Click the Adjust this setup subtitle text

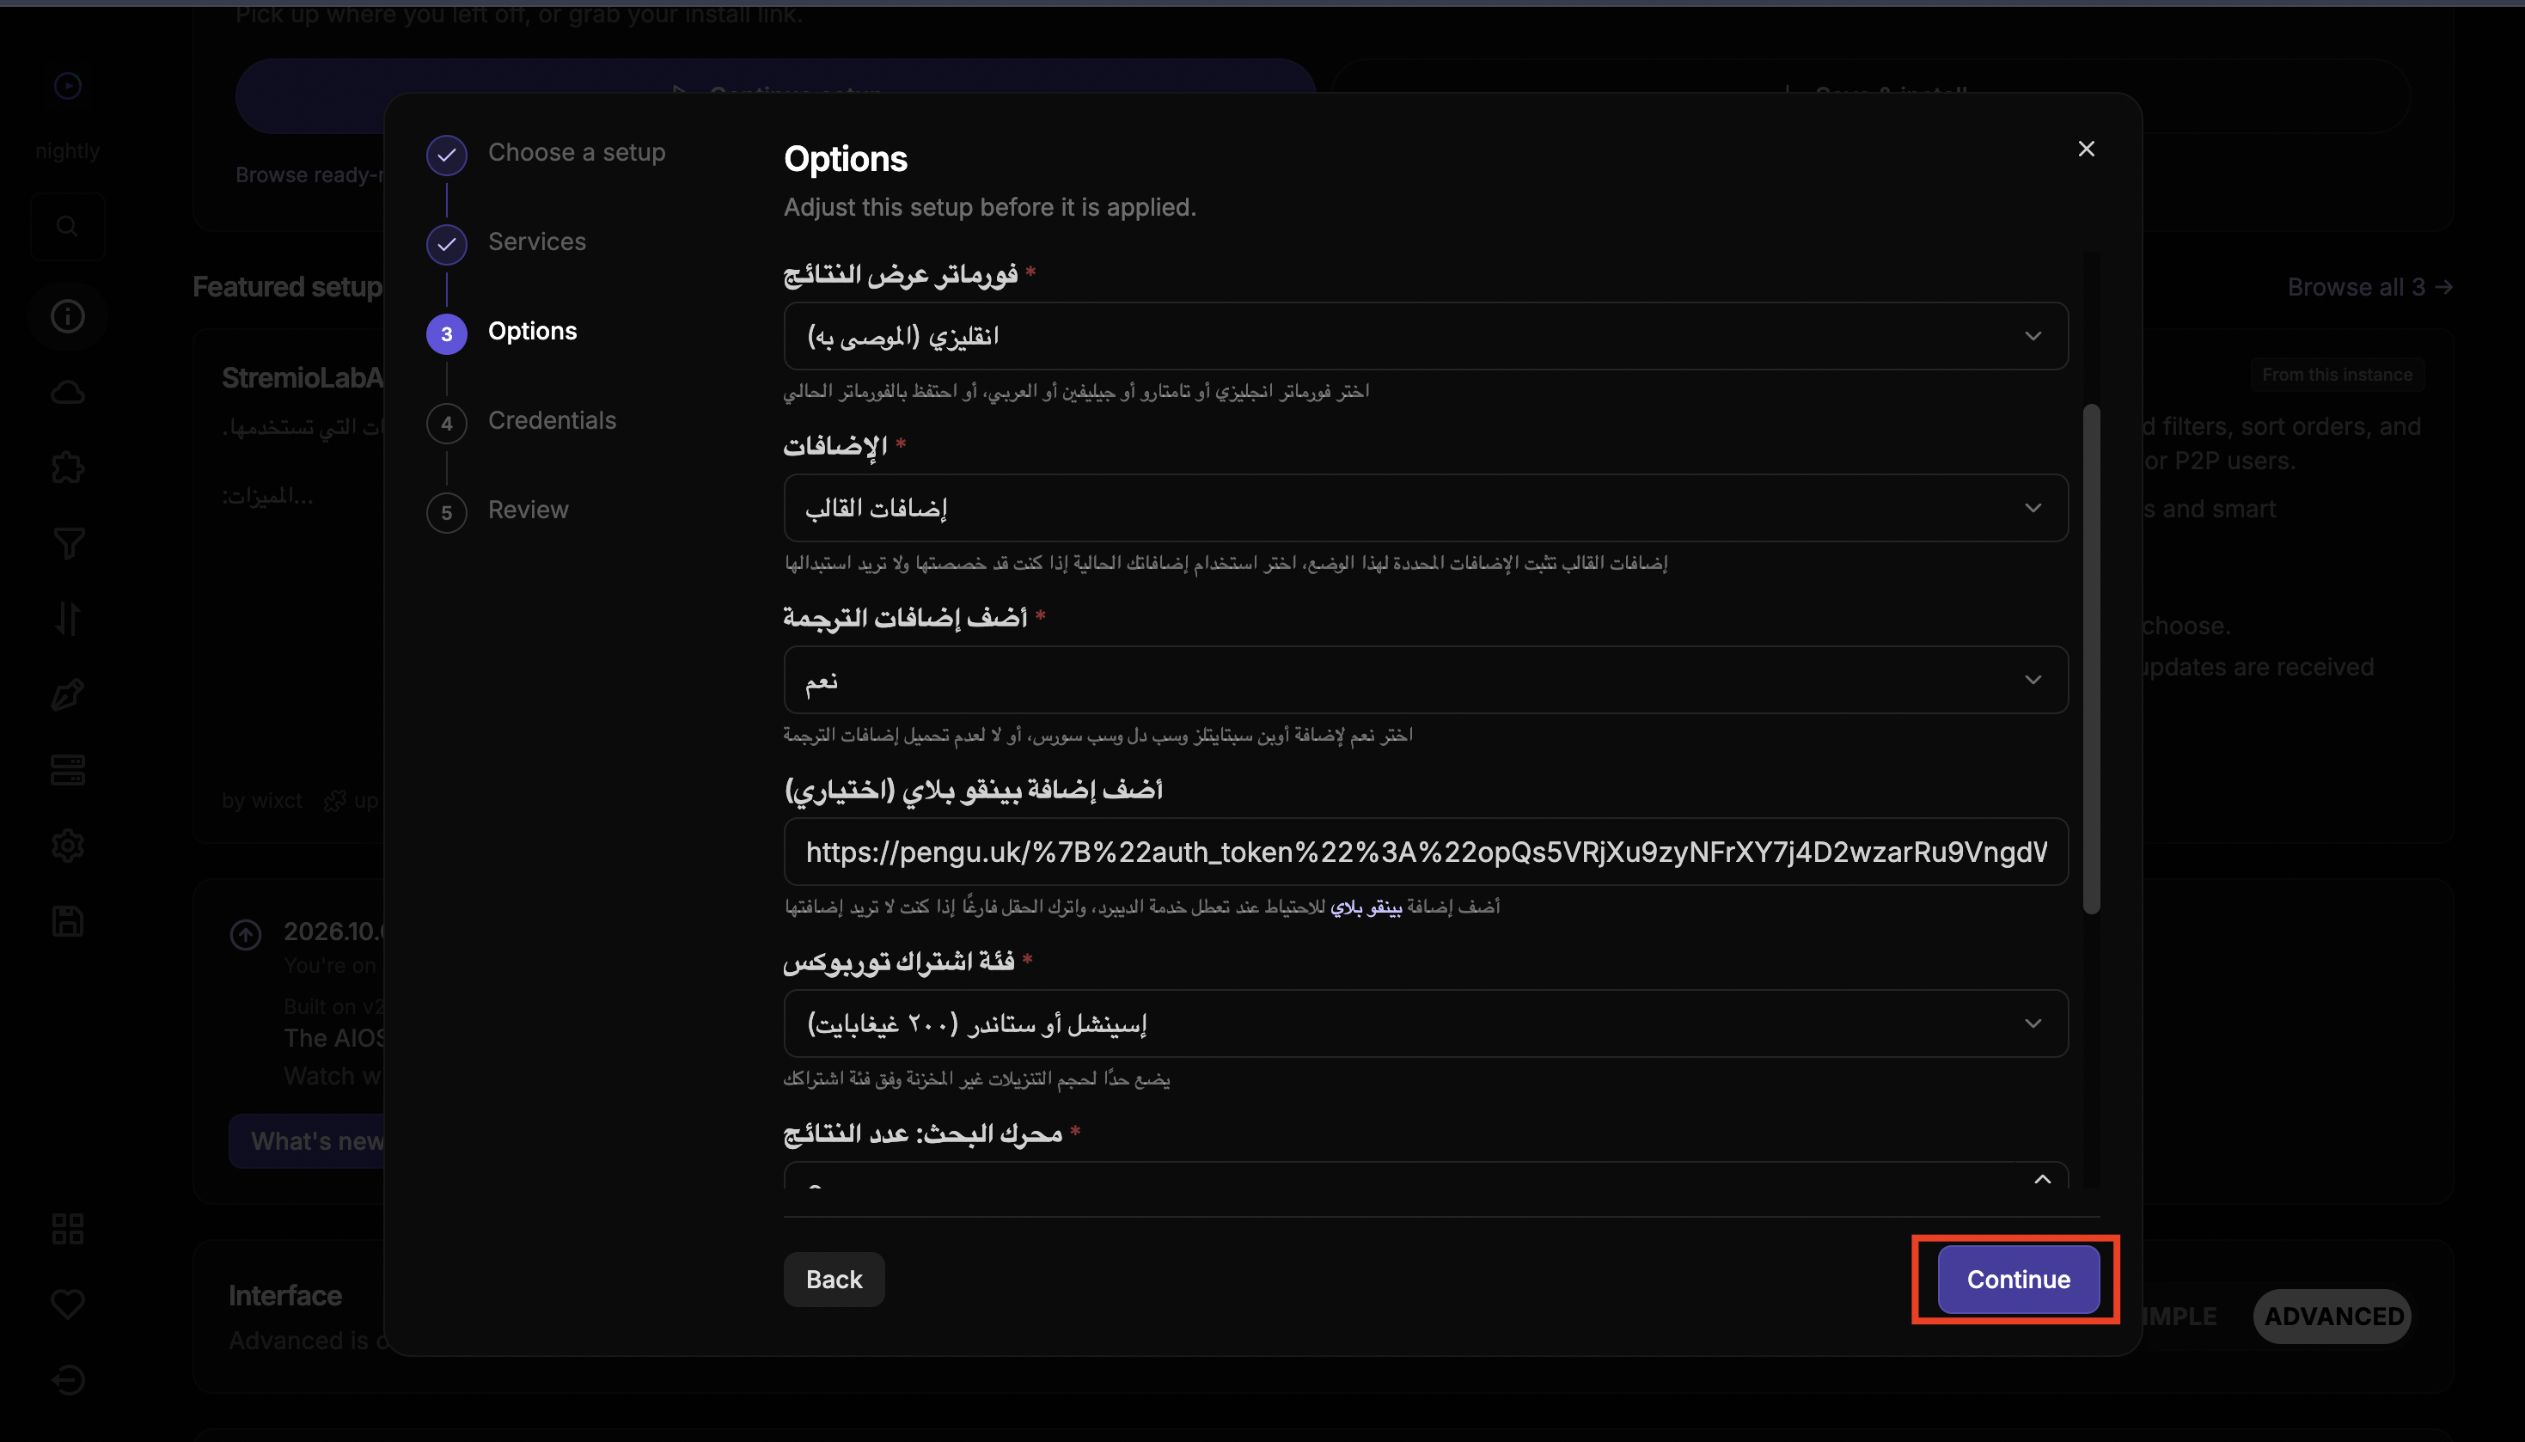click(989, 207)
